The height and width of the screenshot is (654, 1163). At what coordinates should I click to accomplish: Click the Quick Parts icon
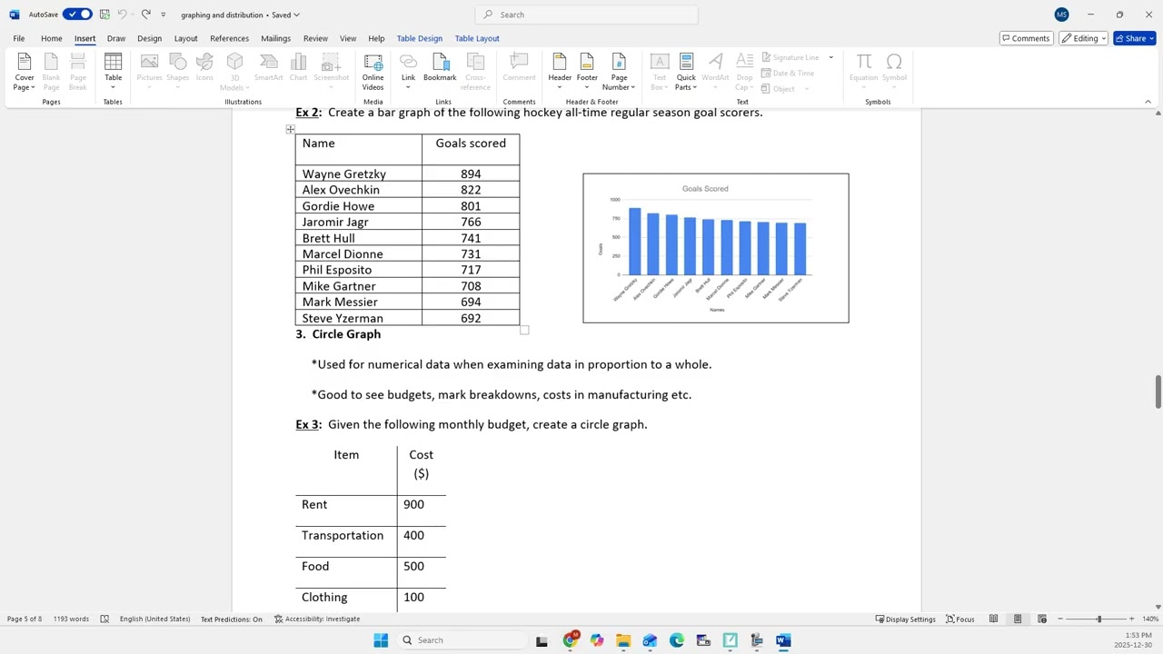click(x=686, y=72)
